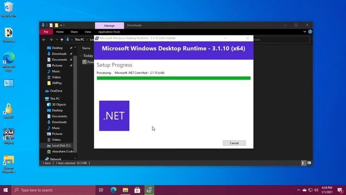Open Quick Access Desktop in sidebar

[x=57, y=48]
